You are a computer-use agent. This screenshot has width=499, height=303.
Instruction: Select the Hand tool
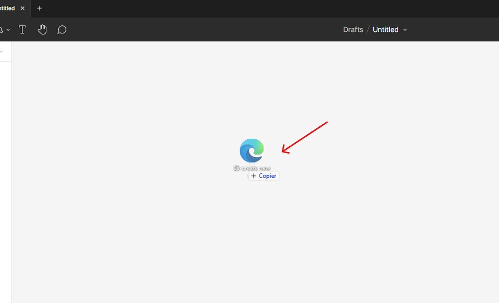(42, 29)
